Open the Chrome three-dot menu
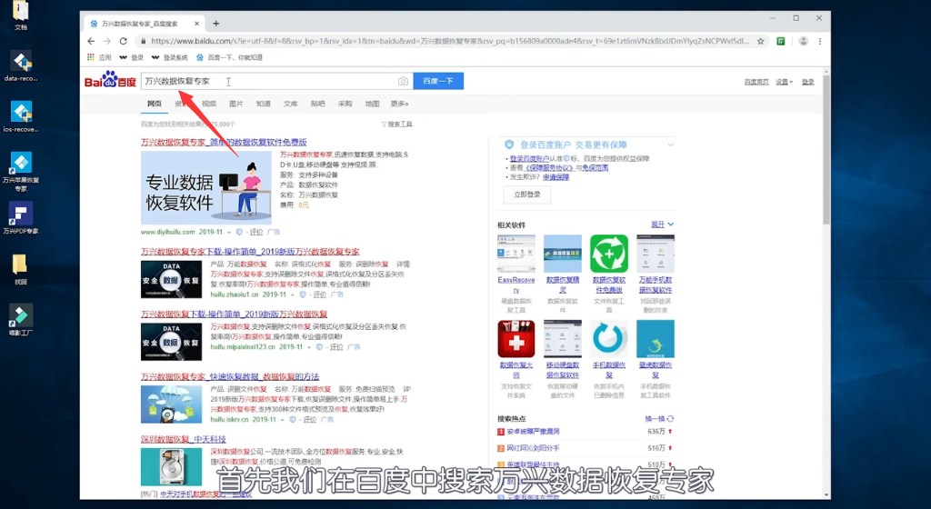 [x=820, y=41]
